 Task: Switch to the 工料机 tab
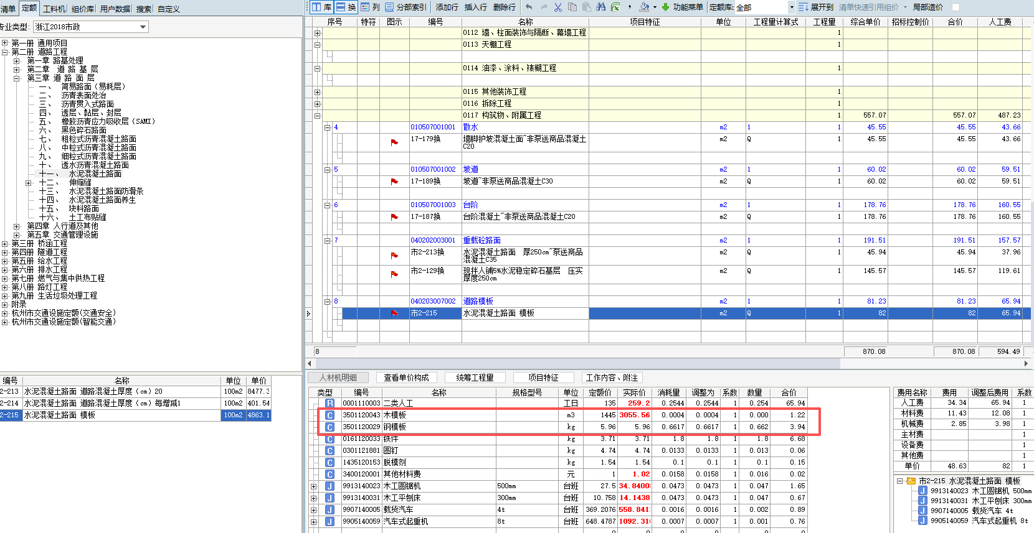[54, 9]
